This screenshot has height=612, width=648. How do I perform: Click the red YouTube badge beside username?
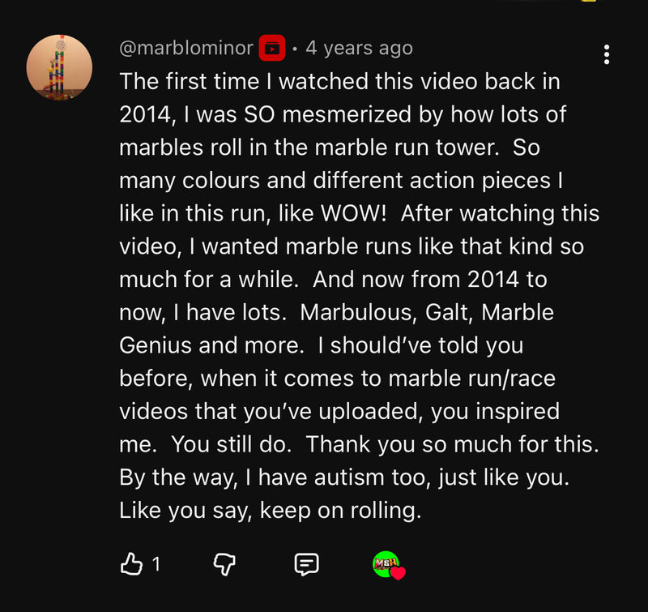click(272, 48)
